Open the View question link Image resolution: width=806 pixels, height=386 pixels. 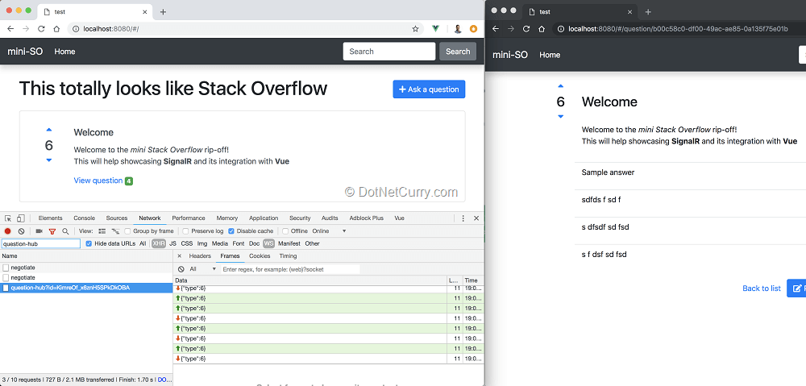pyautogui.click(x=98, y=181)
